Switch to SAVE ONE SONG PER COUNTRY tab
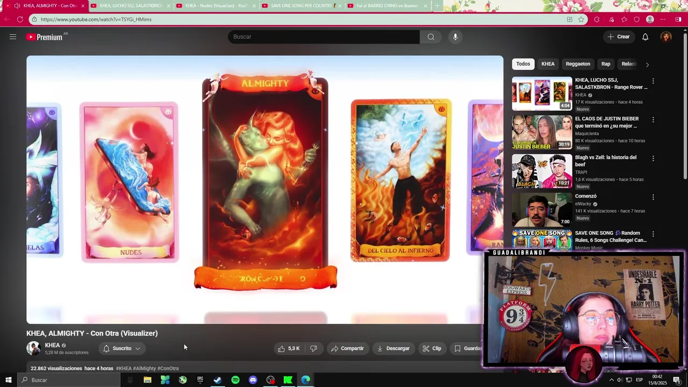Image resolution: width=688 pixels, height=387 pixels. click(x=302, y=6)
